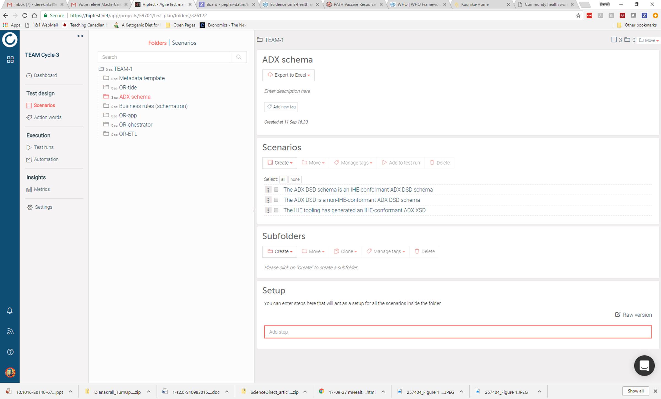Switch to the Scenarios view tab
This screenshot has width=661, height=399.
pyautogui.click(x=184, y=43)
